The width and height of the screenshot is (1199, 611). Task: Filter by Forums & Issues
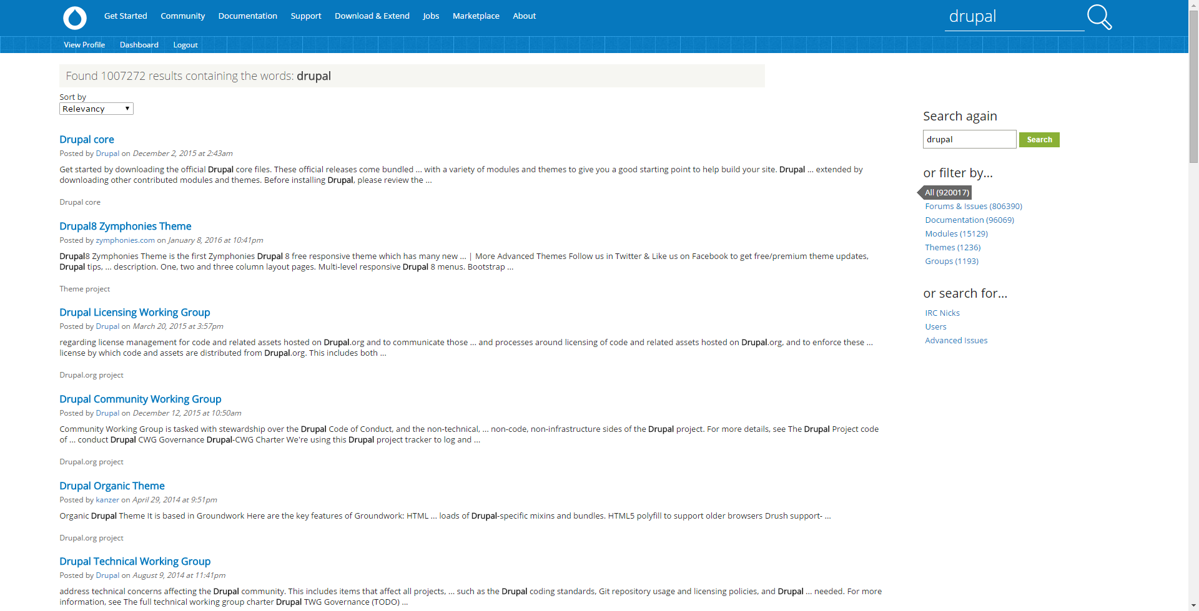click(973, 206)
